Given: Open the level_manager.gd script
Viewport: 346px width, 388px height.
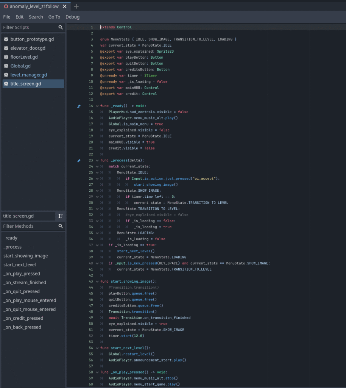Looking at the screenshot, I should pos(29,75).
